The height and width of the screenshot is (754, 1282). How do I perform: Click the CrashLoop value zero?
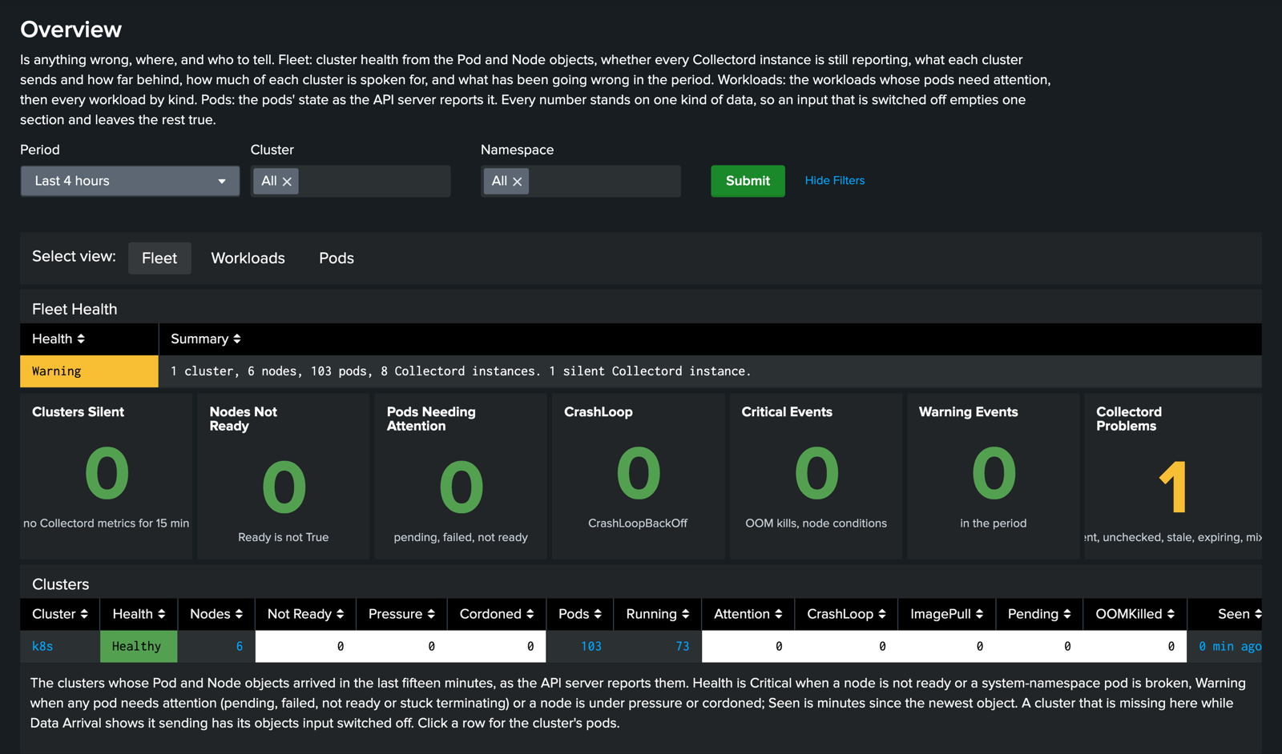tap(639, 474)
